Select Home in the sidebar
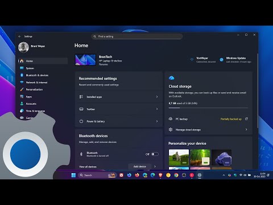This screenshot has height=205, width=273. click(x=43, y=61)
